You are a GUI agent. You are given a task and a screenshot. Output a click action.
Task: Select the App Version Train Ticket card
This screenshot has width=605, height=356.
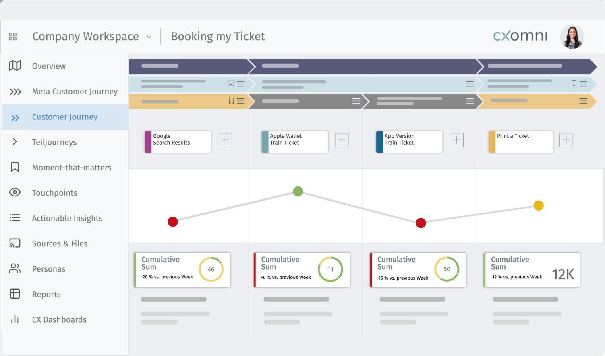pos(409,142)
